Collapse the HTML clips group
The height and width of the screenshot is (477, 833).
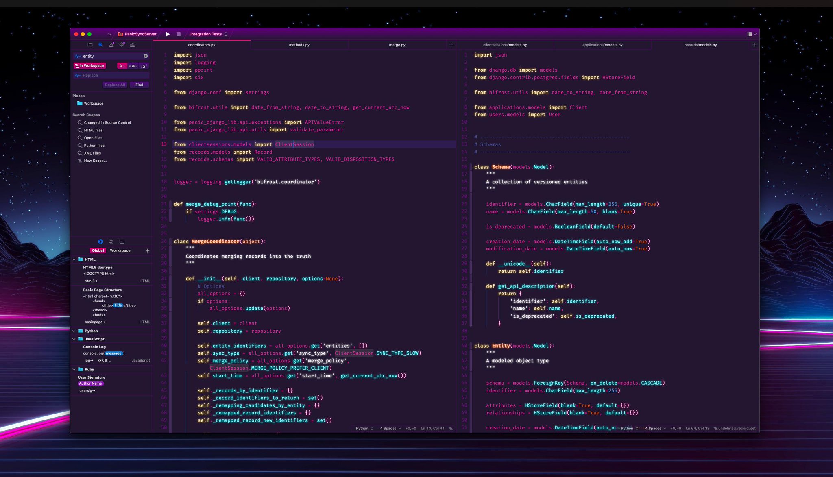pos(74,259)
